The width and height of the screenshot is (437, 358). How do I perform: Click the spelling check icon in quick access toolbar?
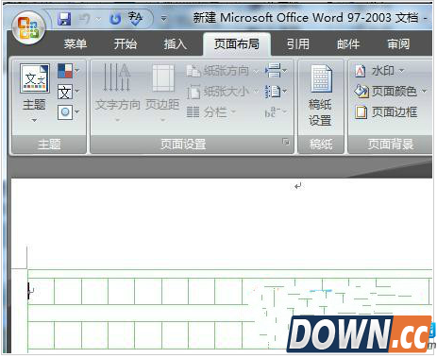136,19
